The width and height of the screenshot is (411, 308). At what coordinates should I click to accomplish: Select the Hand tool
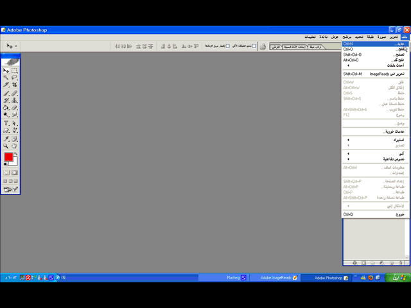pos(14,146)
